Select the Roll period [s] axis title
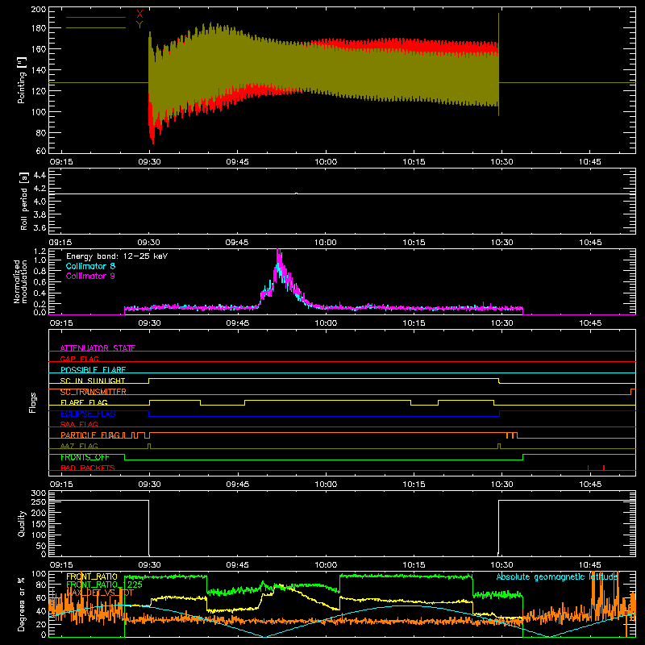This screenshot has width=645, height=645. [24, 201]
